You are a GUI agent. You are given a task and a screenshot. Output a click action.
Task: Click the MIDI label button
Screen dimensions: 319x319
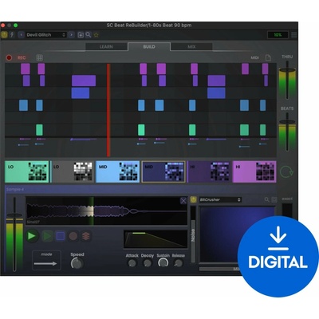[x=254, y=57]
